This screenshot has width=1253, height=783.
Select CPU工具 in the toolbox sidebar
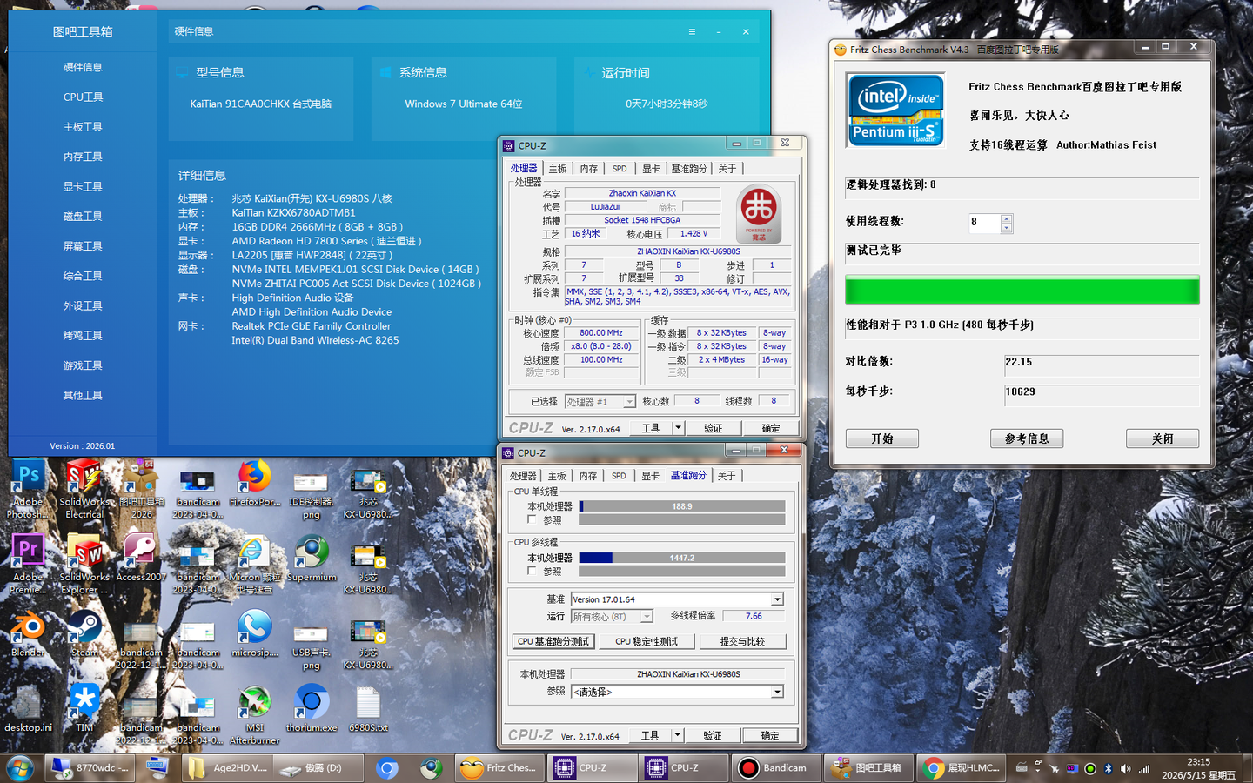coord(83,97)
